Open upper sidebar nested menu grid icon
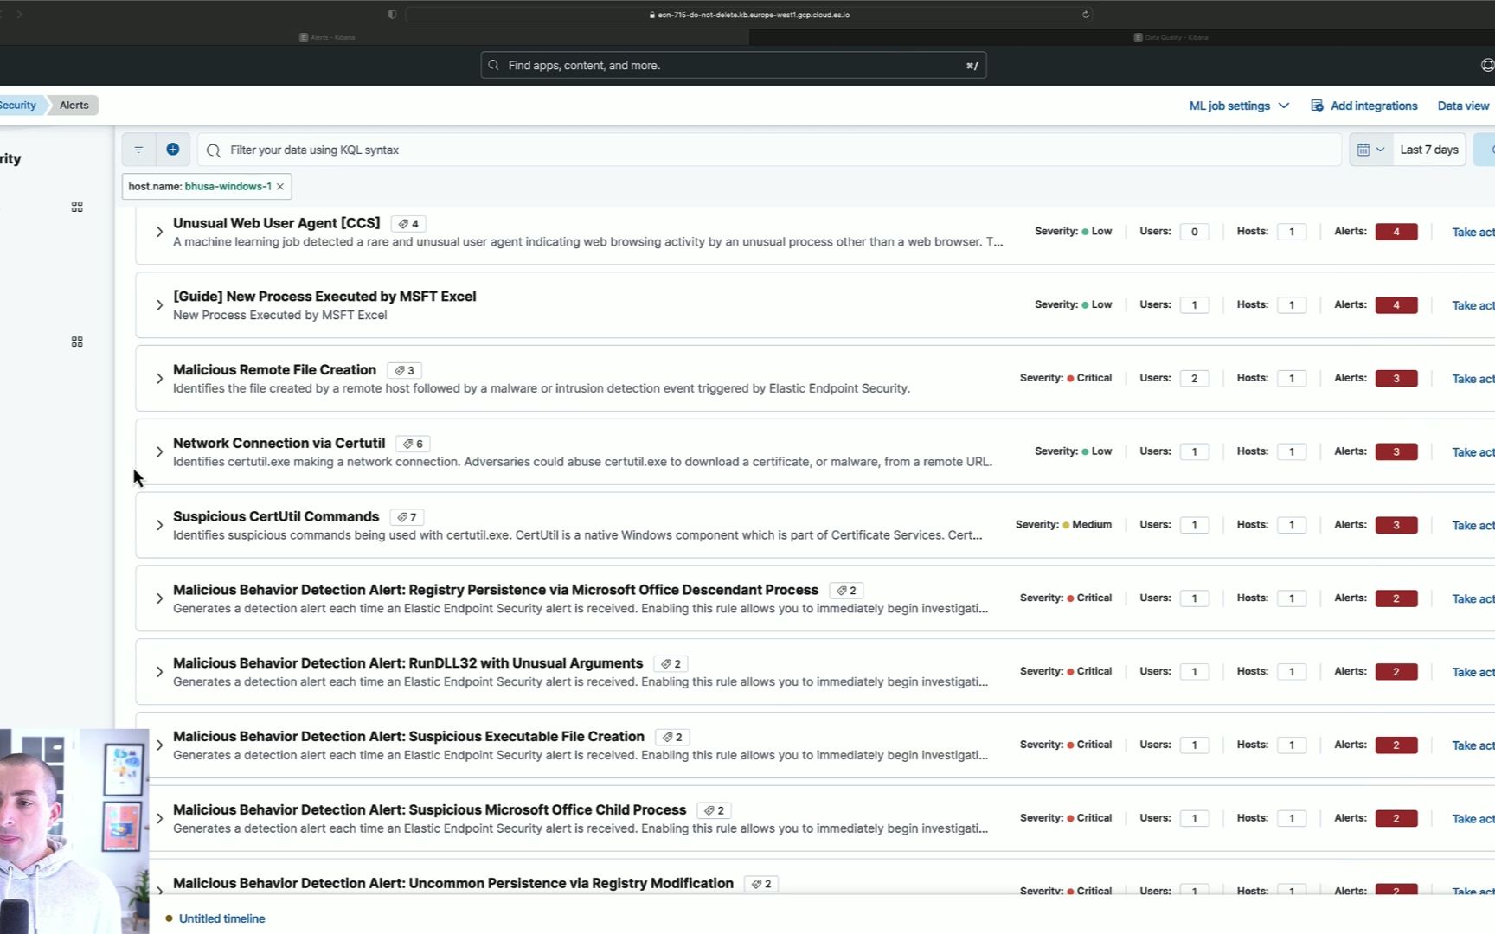 [77, 207]
